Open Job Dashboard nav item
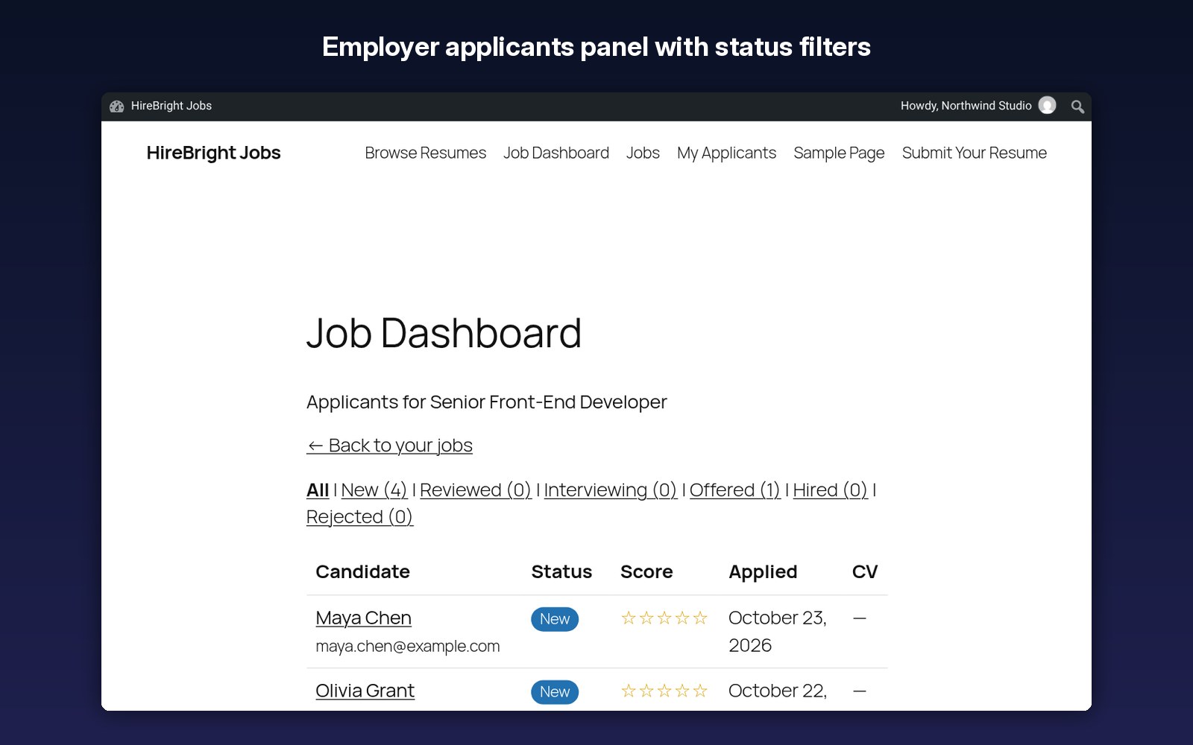 coord(556,153)
